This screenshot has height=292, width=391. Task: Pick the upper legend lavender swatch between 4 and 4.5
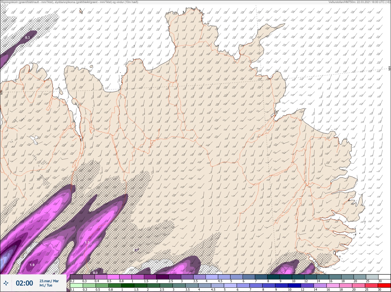(x=212, y=277)
